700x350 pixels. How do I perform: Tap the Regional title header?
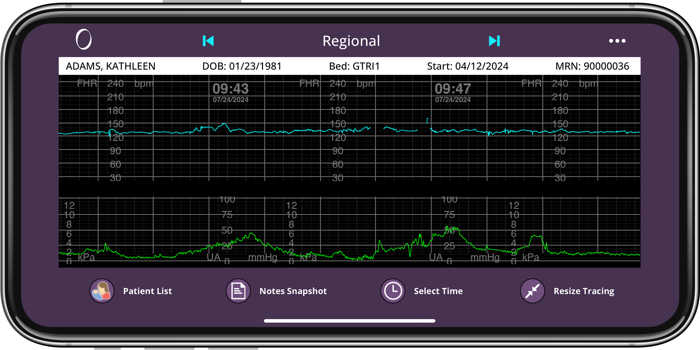(x=351, y=41)
